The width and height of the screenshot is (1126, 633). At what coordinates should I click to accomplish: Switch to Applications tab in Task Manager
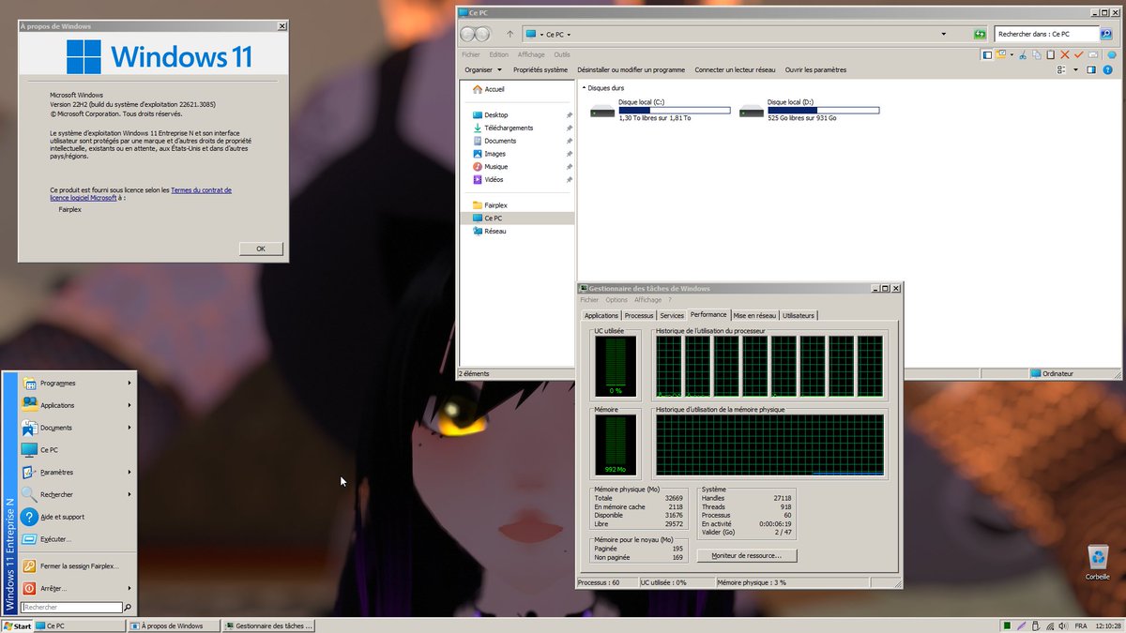tap(601, 315)
